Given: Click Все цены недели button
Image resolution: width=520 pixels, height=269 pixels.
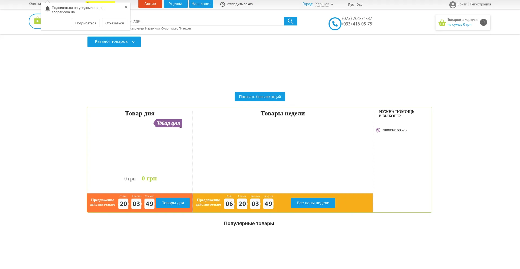Looking at the screenshot, I should pos(313,203).
